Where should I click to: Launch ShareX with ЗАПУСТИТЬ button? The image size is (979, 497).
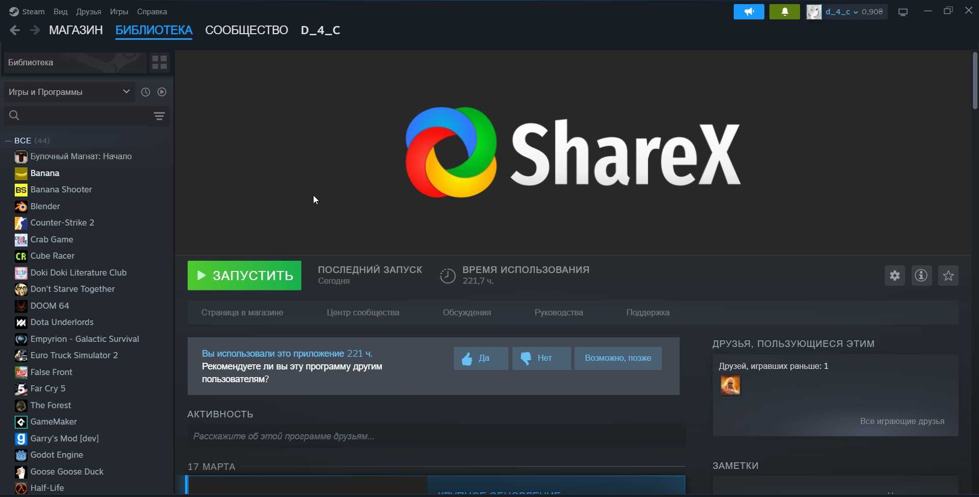click(244, 276)
